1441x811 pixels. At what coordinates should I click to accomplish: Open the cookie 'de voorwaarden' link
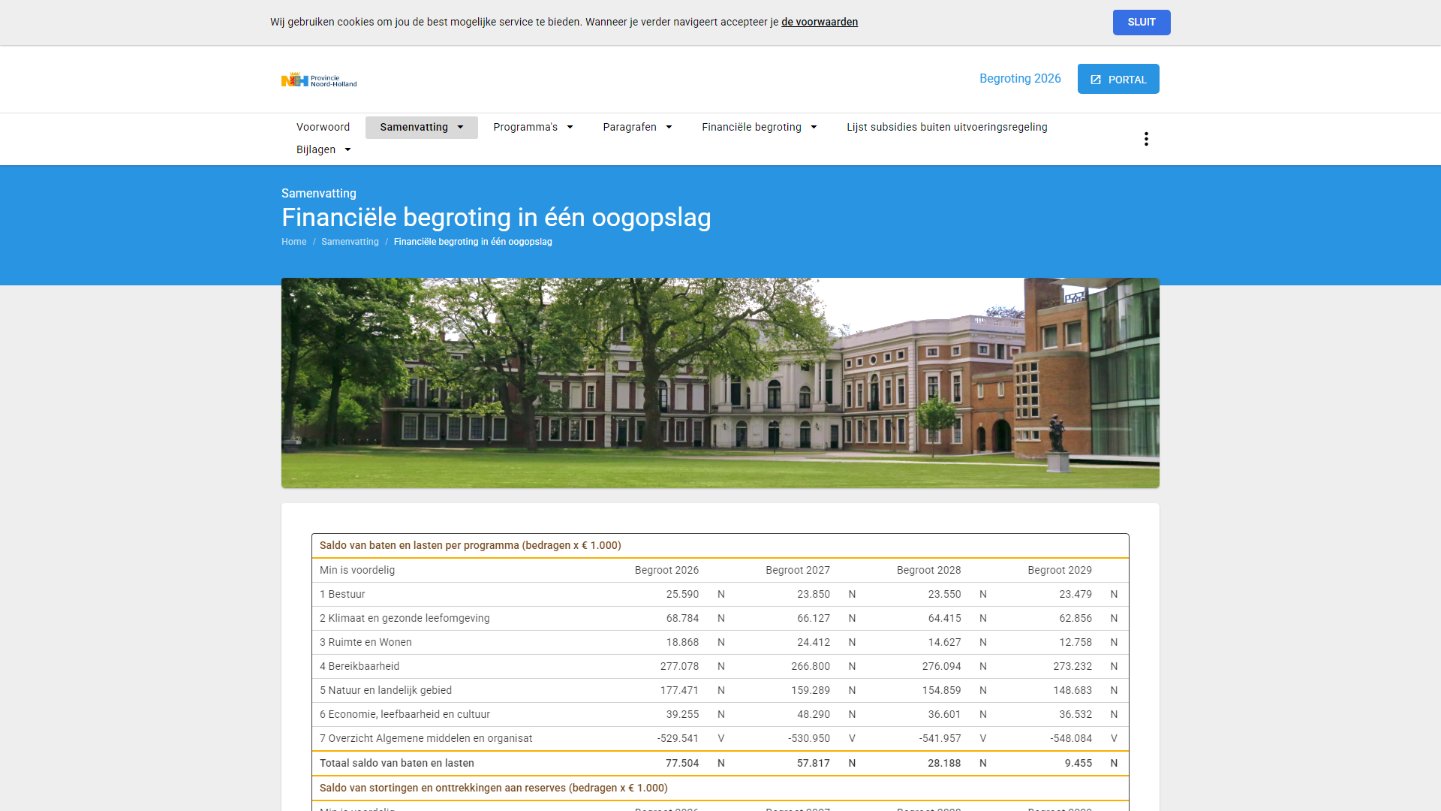pos(819,23)
